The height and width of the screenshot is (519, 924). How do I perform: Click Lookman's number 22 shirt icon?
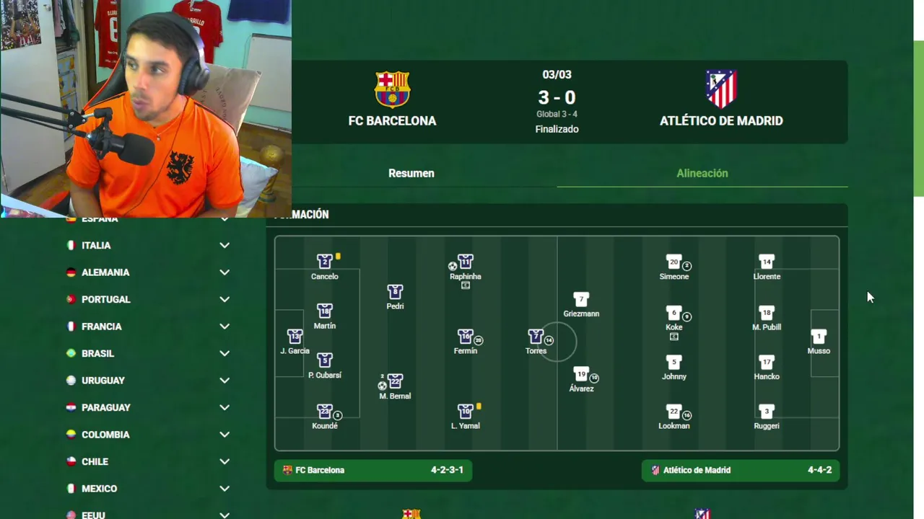(x=674, y=412)
